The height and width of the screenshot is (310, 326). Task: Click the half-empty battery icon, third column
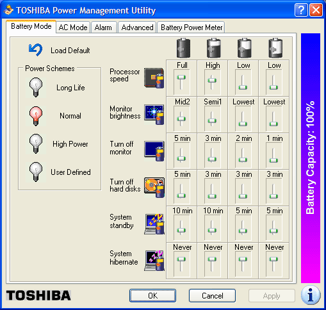(x=244, y=48)
